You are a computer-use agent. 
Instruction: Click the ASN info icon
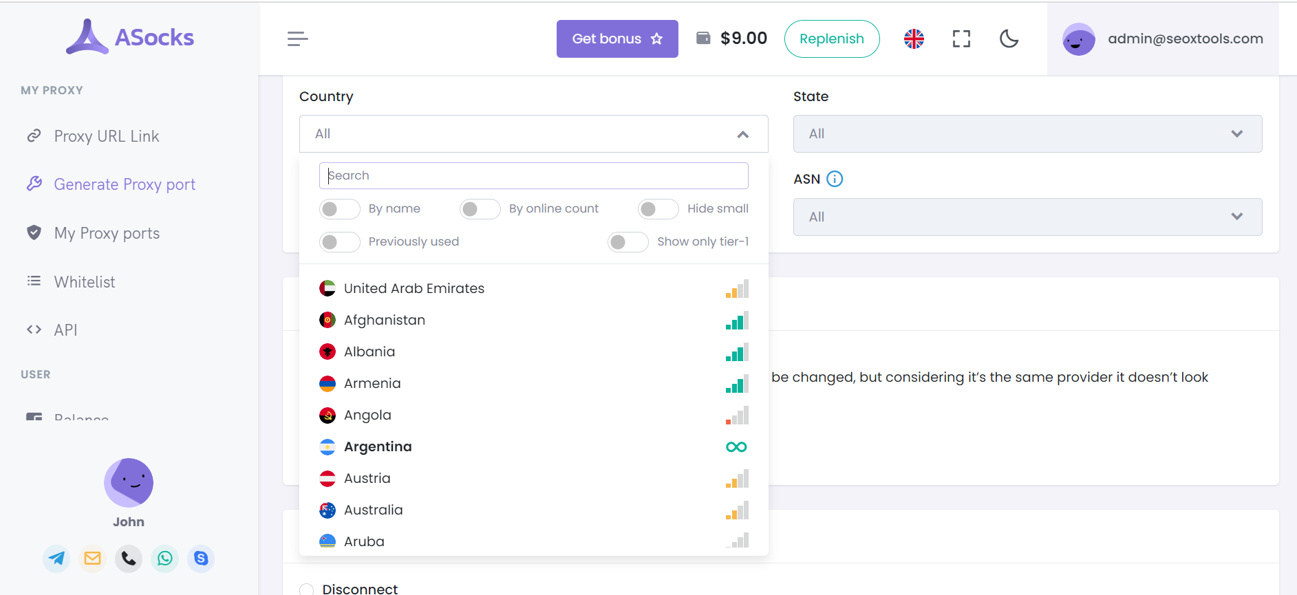[x=835, y=180]
